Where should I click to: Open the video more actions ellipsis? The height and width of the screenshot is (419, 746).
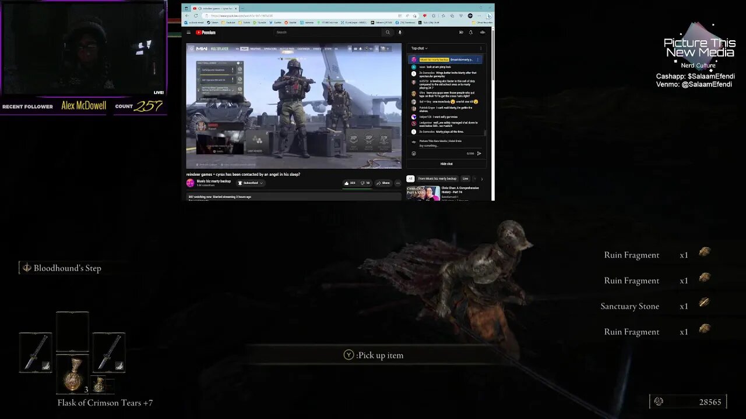coord(398,183)
